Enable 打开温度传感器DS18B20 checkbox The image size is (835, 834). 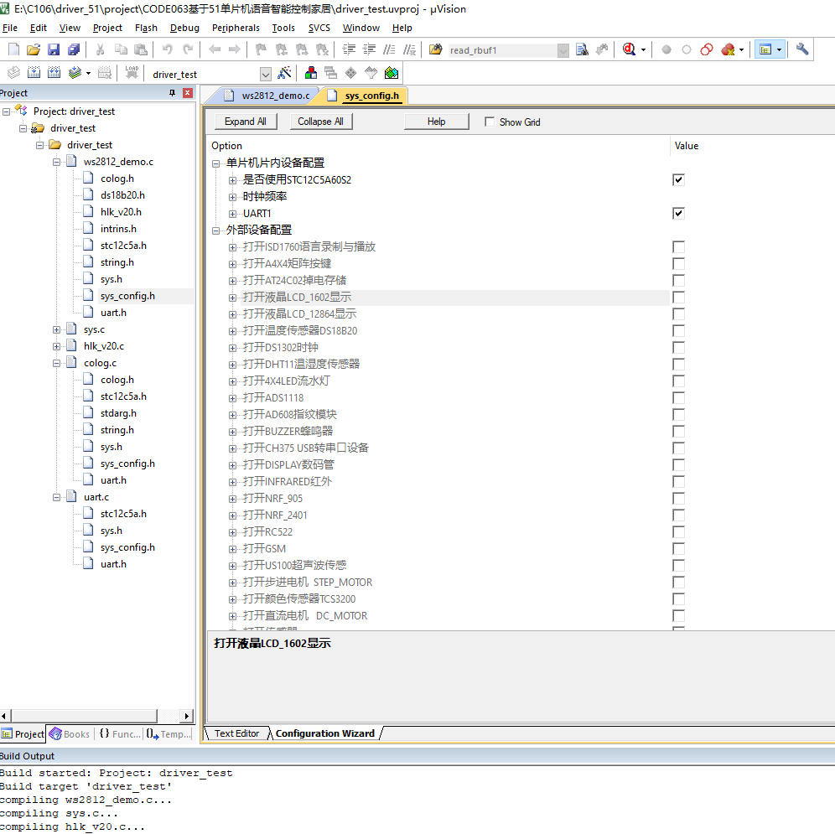[x=678, y=331]
